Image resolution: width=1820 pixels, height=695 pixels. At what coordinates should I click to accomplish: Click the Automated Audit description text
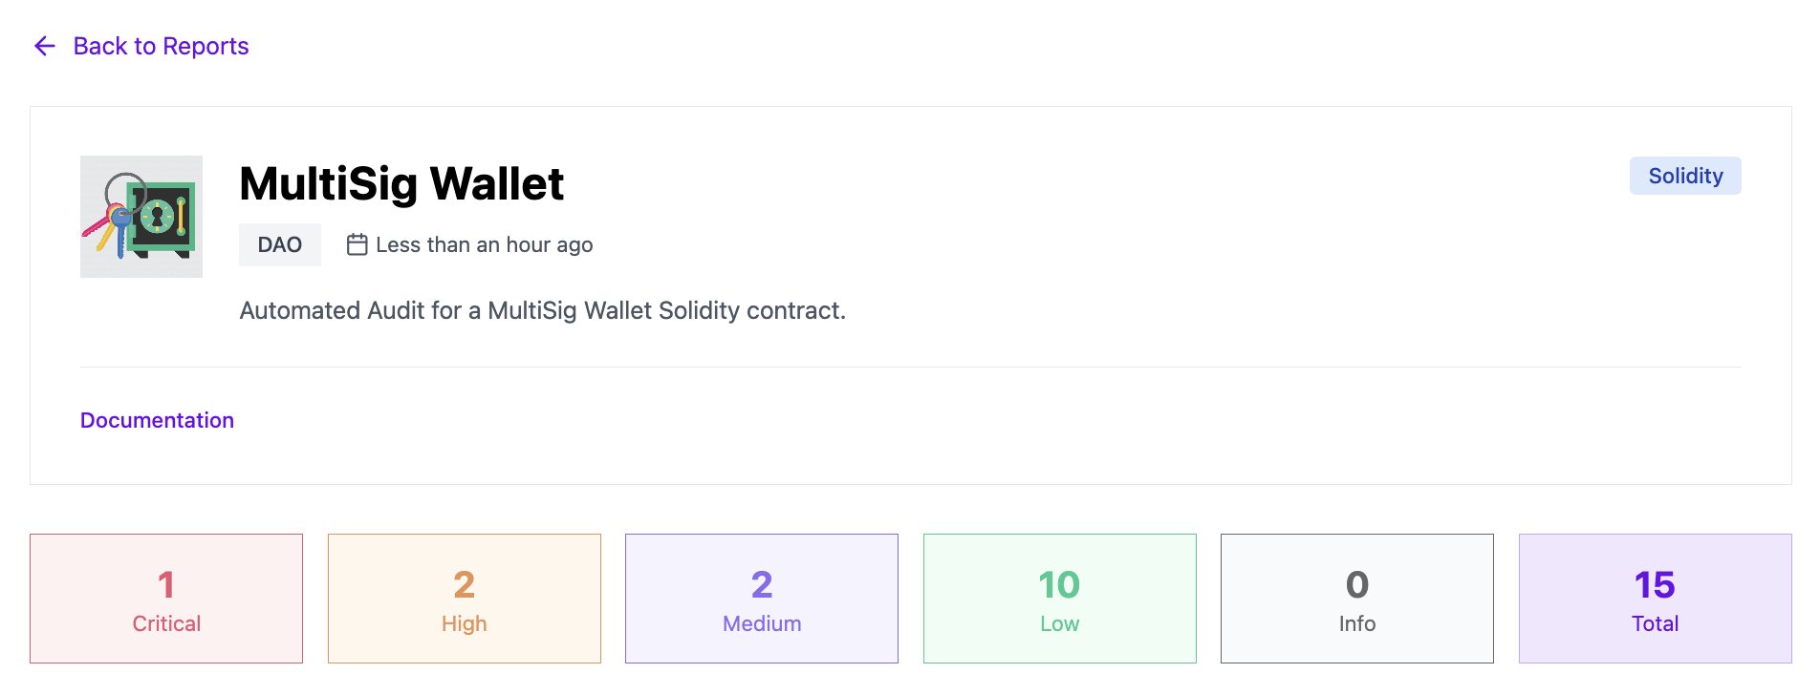tap(542, 310)
